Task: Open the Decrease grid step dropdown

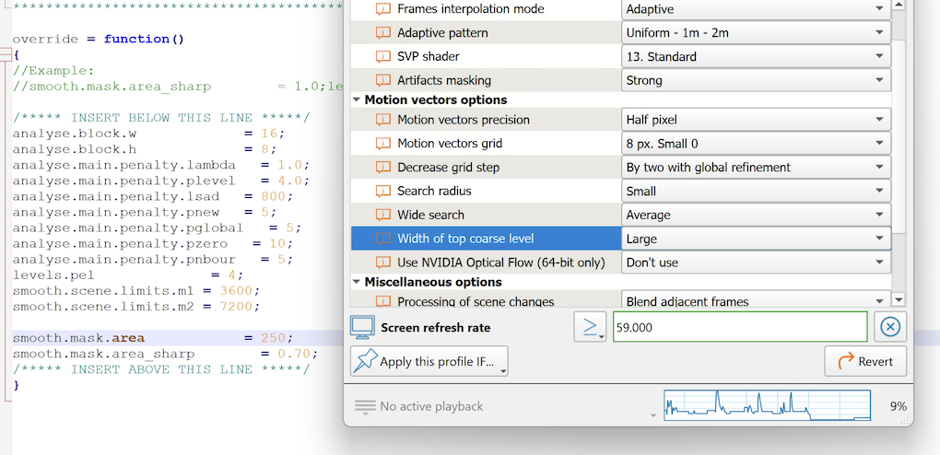Action: click(x=756, y=168)
